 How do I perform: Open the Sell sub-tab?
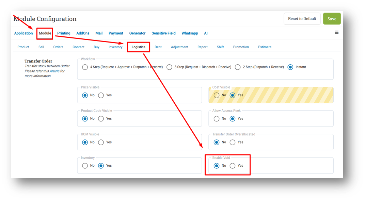click(41, 47)
